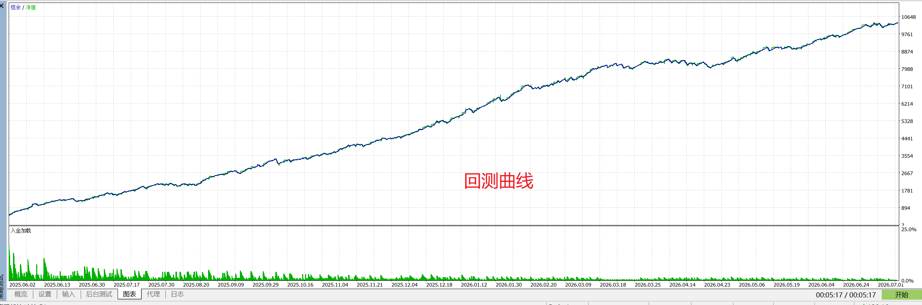The width and height of the screenshot is (922, 305).
Task: Click the 净值 legend label
Action: tap(31, 7)
